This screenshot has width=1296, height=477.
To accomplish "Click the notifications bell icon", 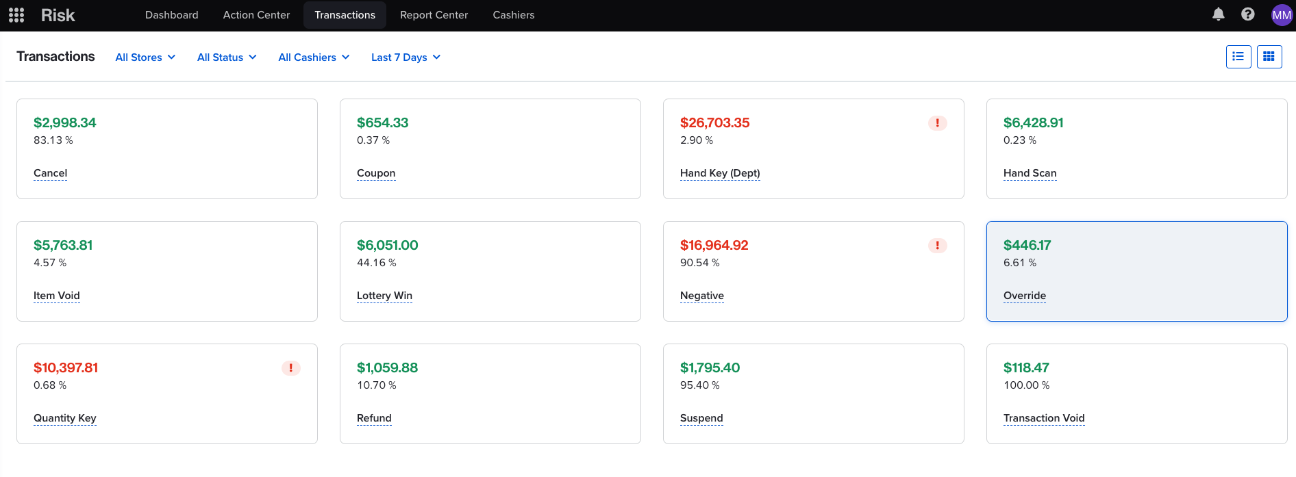I will pos(1218,14).
